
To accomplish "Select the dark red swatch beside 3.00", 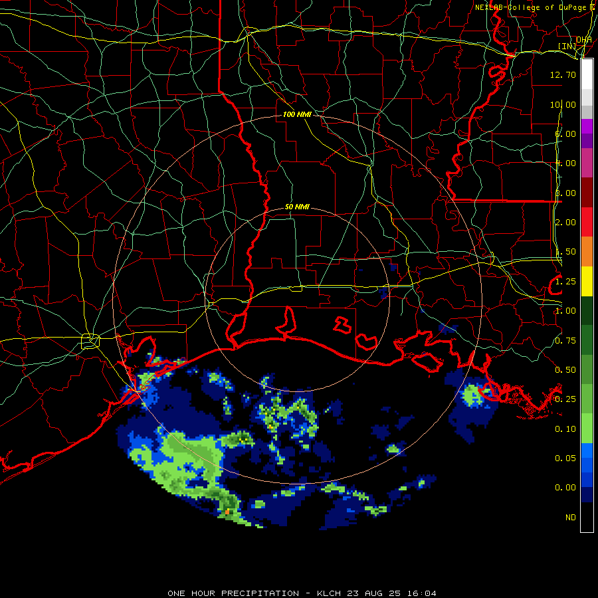I will point(587,193).
